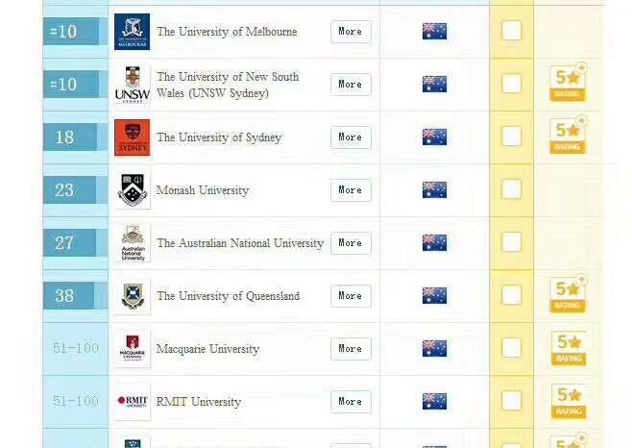
Task: Expand More details for Monash University
Action: coord(351,190)
